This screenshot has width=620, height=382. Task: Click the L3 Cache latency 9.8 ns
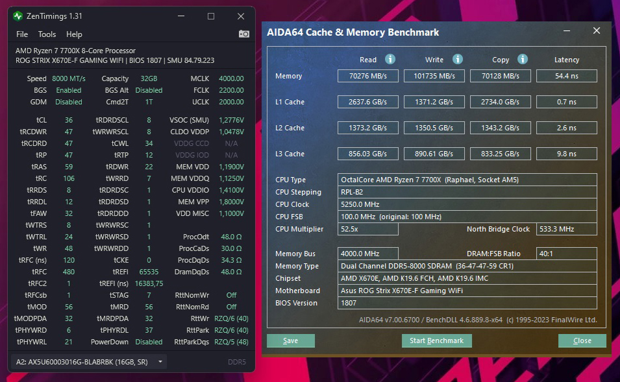567,154
